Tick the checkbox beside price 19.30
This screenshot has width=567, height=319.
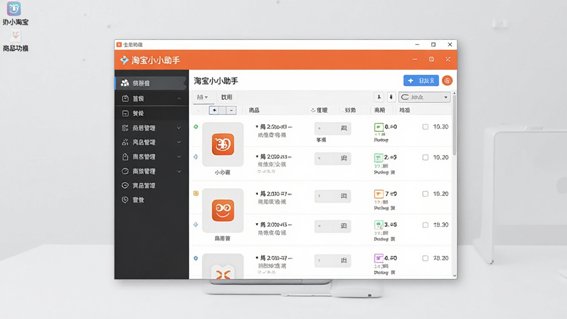[x=425, y=225]
